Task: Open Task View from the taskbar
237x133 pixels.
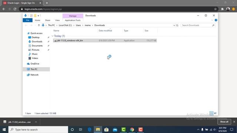Action: pyautogui.click(x=81, y=130)
